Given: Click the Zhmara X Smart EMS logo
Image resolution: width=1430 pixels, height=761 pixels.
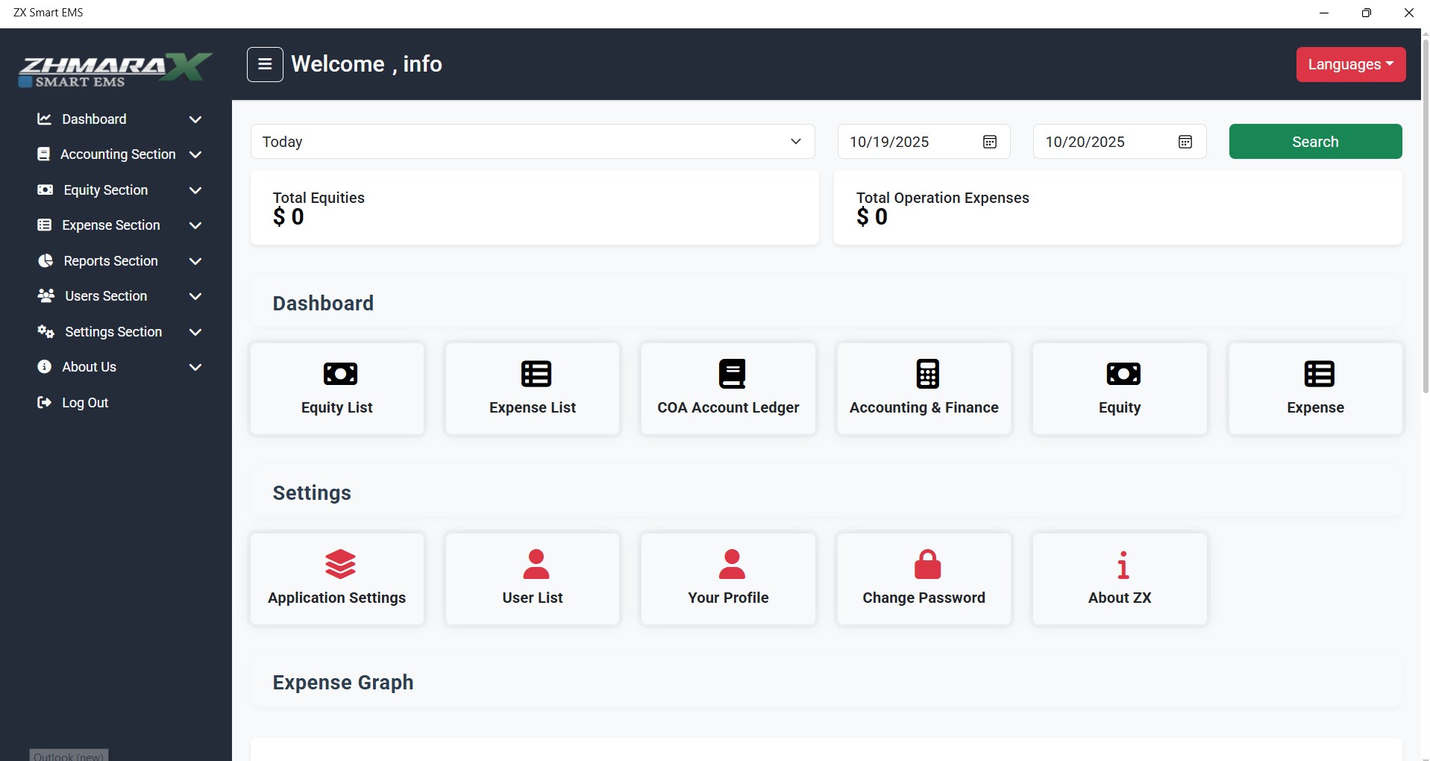Looking at the screenshot, I should click(116, 70).
